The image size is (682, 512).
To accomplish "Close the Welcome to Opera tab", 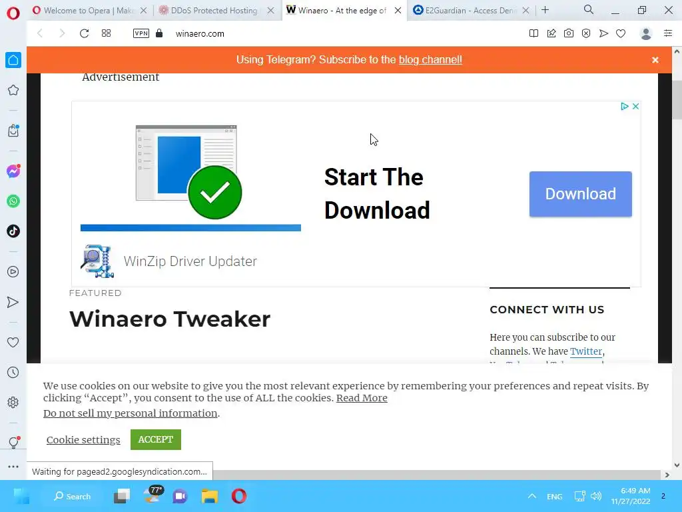I will (144, 11).
